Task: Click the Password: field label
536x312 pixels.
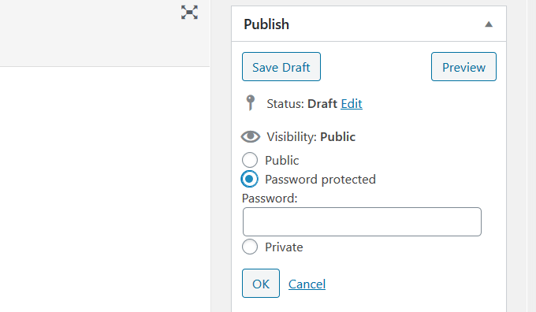Action: point(270,199)
